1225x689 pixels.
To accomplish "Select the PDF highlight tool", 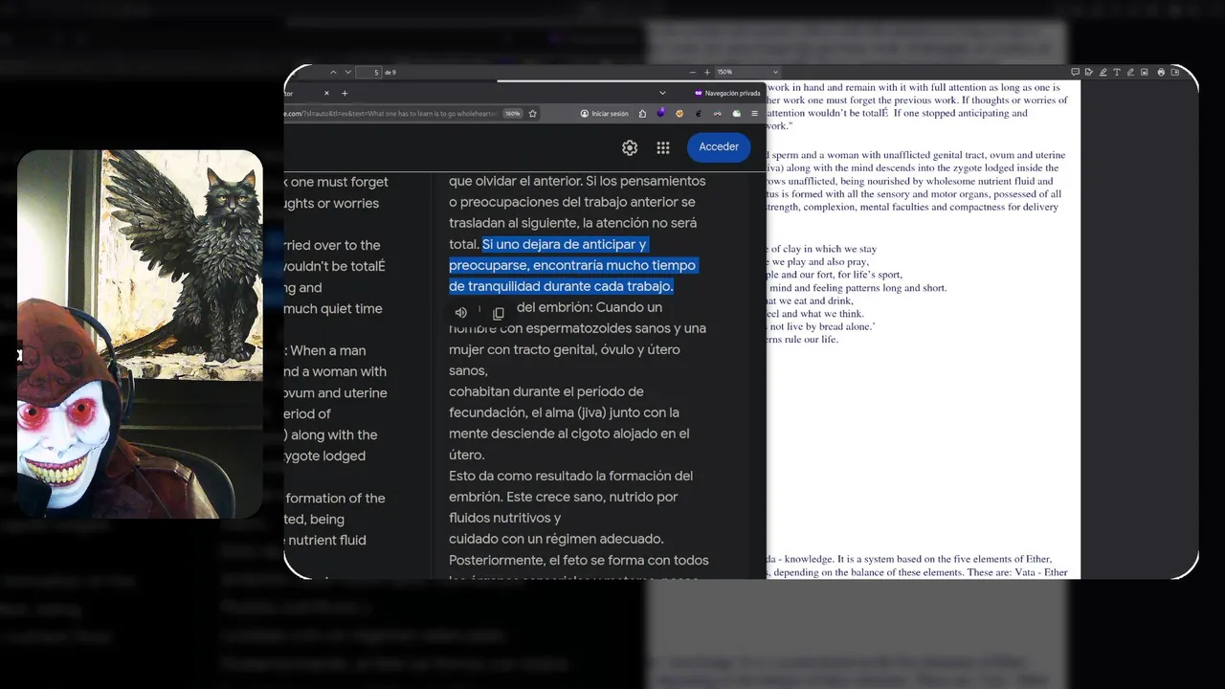I will [x=1102, y=72].
